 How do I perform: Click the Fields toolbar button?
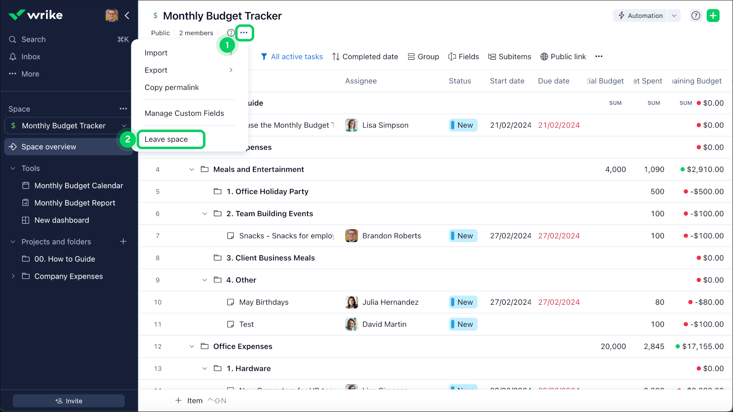pos(463,57)
